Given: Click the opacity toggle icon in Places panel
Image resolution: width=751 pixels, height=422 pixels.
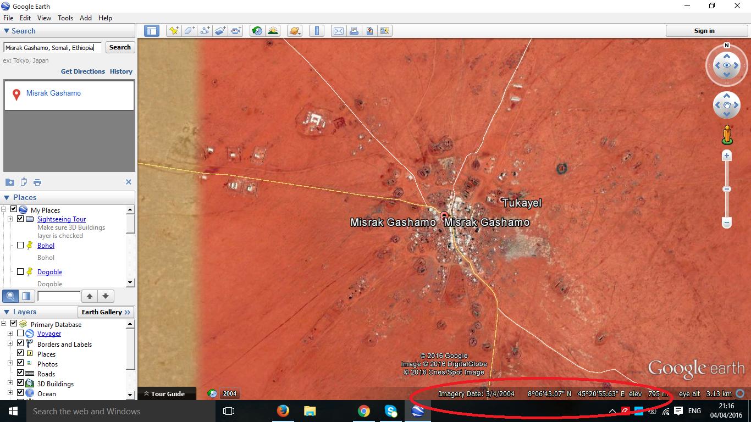Looking at the screenshot, I should (x=26, y=296).
